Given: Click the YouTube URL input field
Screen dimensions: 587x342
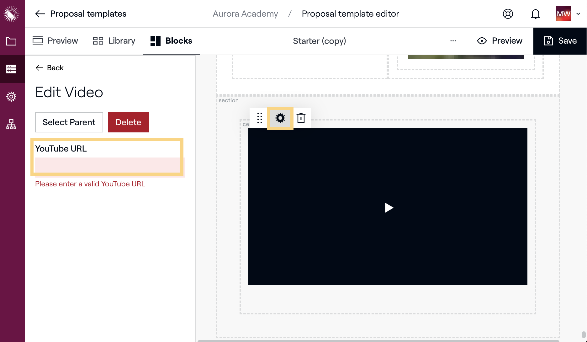Looking at the screenshot, I should (x=108, y=165).
